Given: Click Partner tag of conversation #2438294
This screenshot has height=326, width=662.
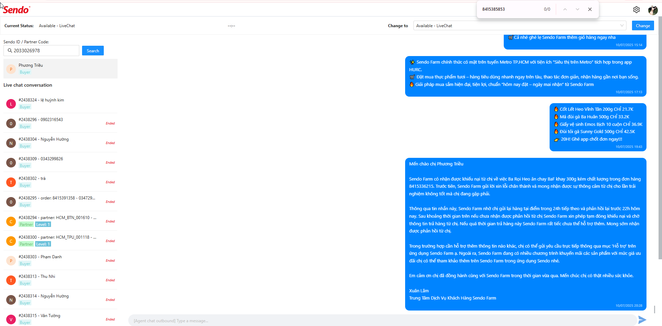Looking at the screenshot, I should (26, 225).
